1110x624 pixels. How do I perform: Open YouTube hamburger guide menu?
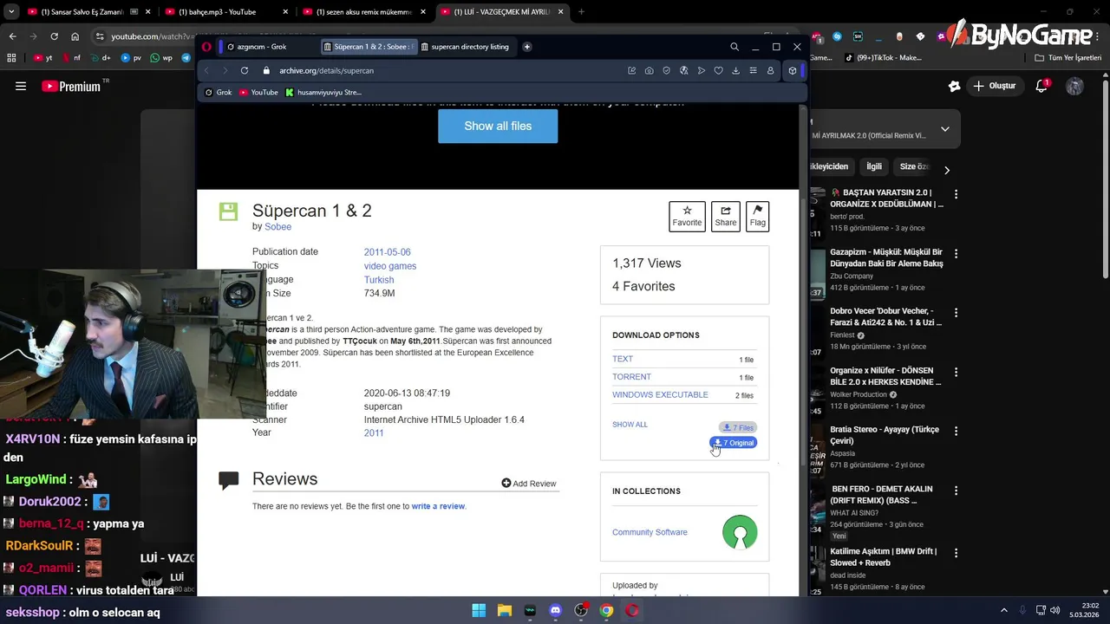click(21, 86)
